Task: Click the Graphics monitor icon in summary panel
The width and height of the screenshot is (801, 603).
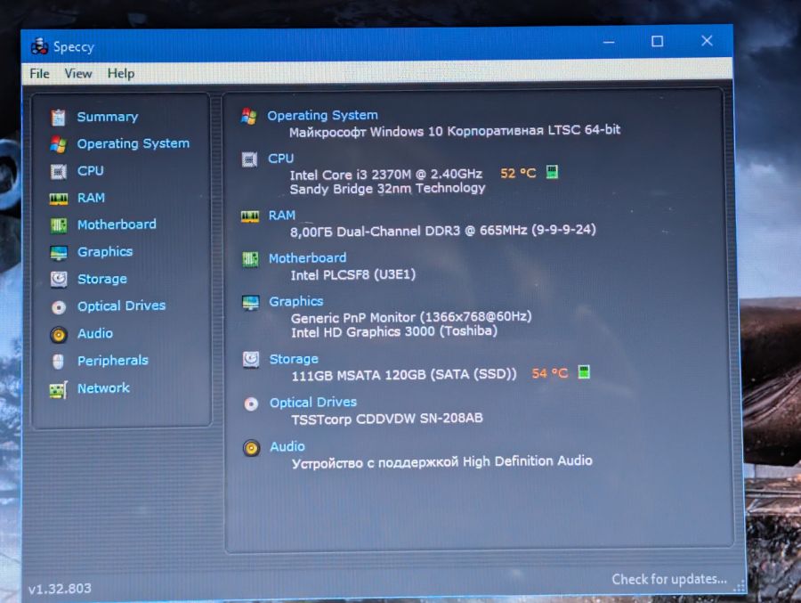Action: pos(250,302)
